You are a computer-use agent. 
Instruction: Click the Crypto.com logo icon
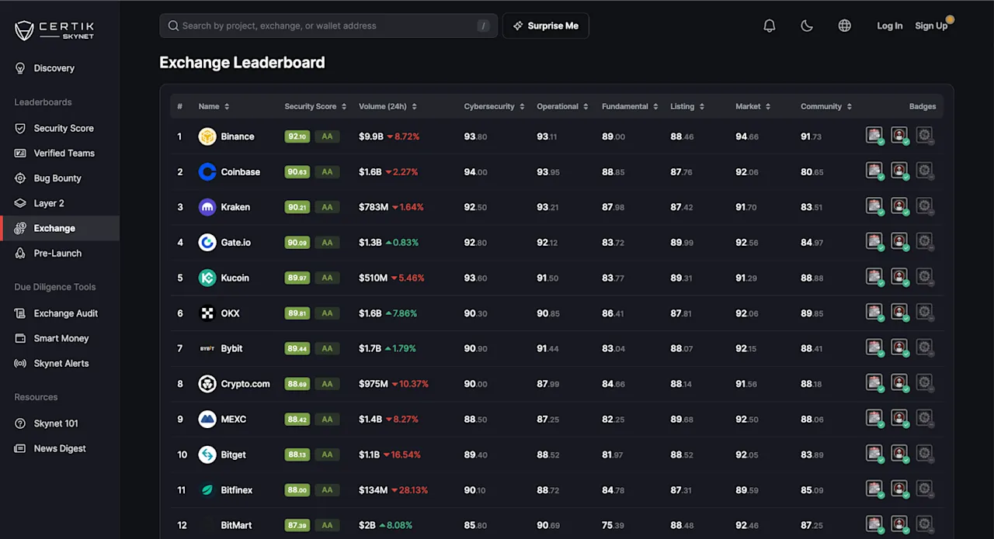point(207,384)
